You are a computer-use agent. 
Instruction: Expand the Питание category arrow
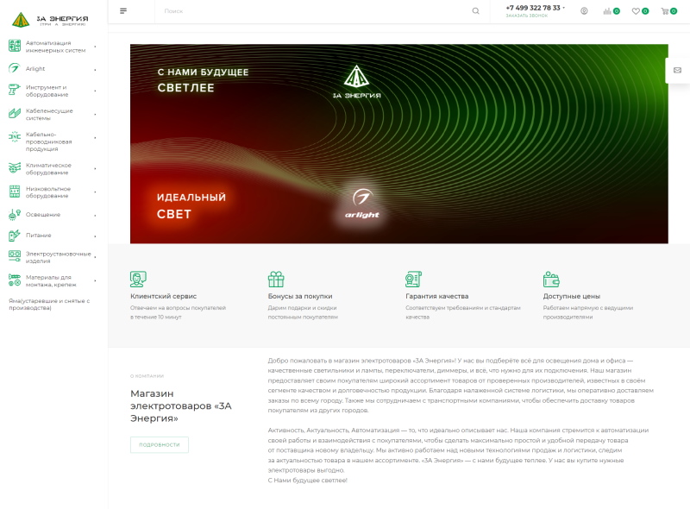[95, 236]
